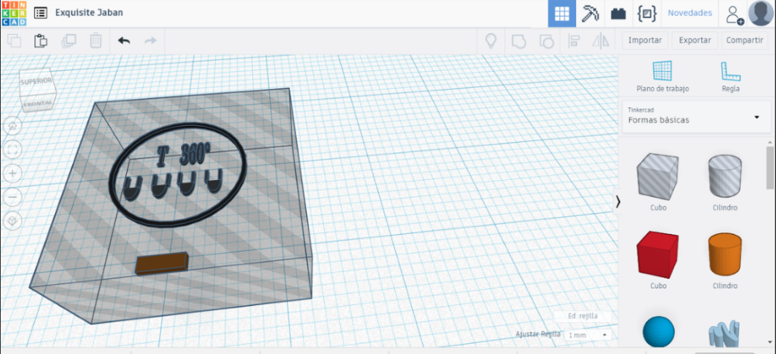Click the Group shapes icon
The height and width of the screenshot is (354, 776).
518,40
